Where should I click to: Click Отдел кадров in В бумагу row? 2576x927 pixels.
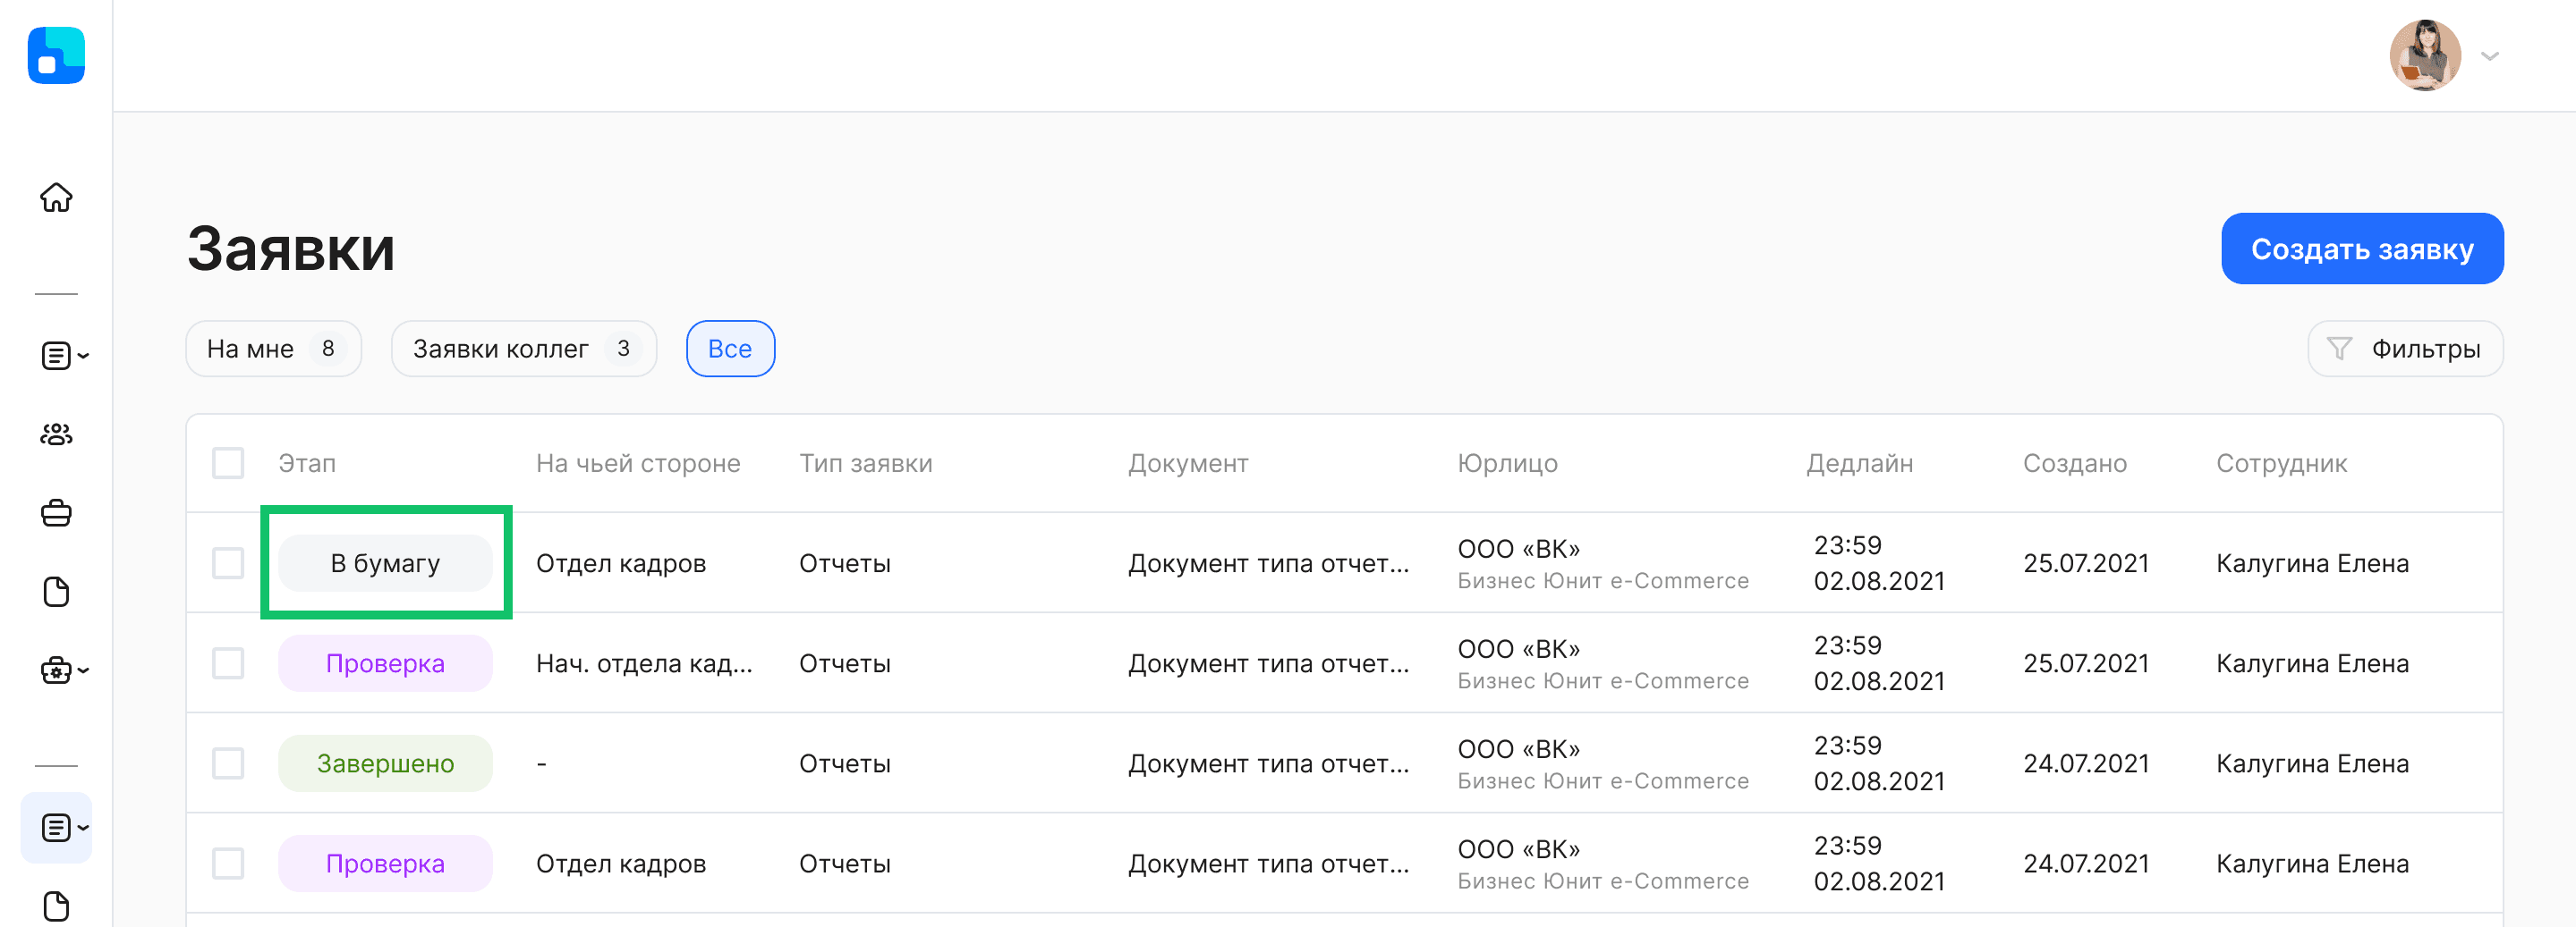click(x=621, y=563)
